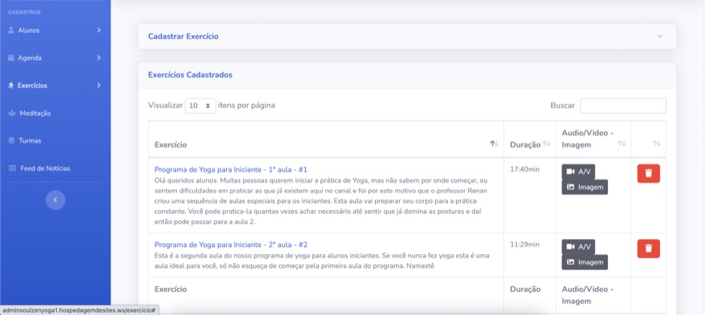Collapse the sidebar with round arrow button
The image size is (705, 315).
coord(55,200)
